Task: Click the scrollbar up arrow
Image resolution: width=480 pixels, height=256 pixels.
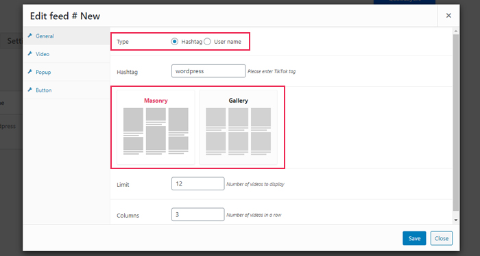Action: [x=456, y=31]
